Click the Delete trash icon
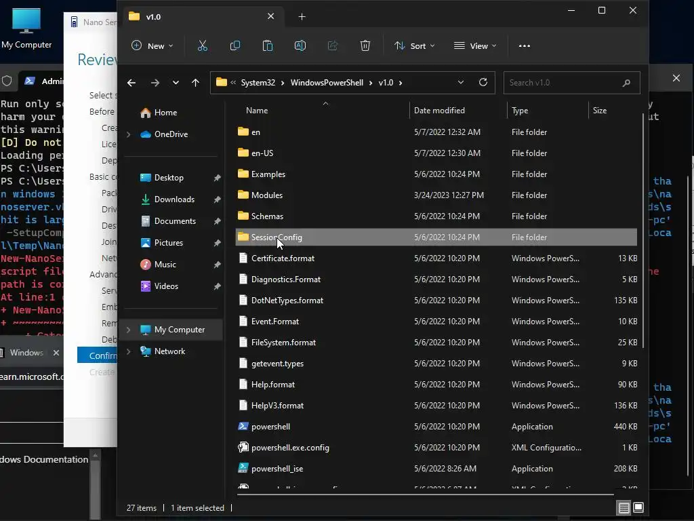694x521 pixels. pyautogui.click(x=365, y=45)
